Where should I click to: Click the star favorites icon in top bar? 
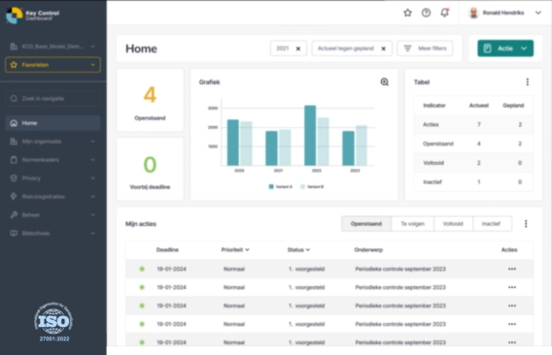[x=407, y=13]
